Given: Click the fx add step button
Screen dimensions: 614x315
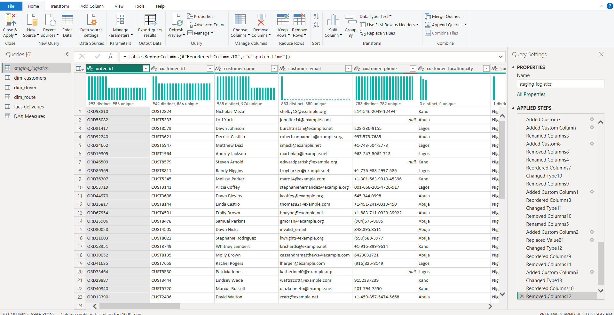Looking at the screenshot, I should [111, 56].
